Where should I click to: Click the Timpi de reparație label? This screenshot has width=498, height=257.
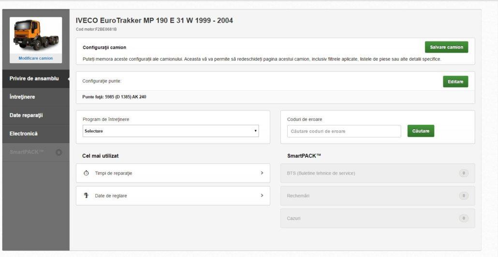point(114,173)
